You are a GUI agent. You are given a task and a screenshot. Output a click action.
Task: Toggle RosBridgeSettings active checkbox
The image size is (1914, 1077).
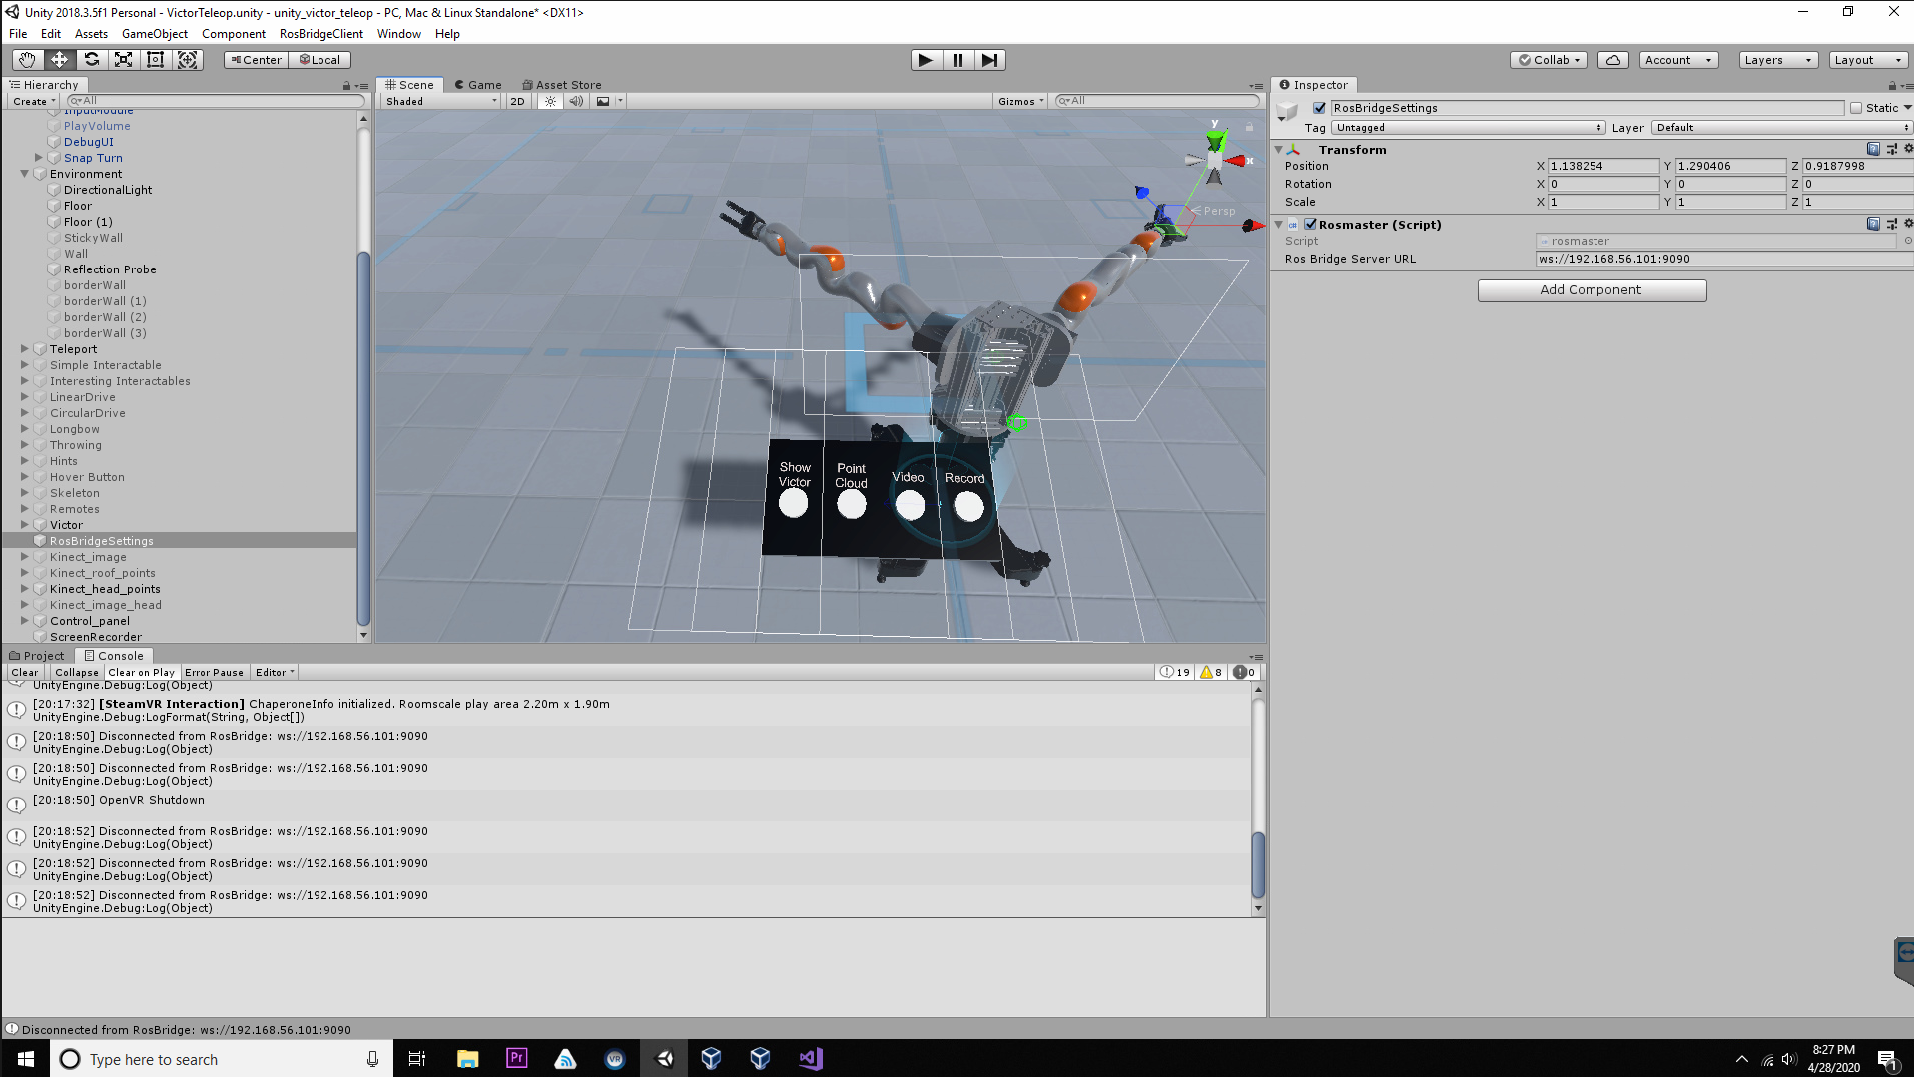[1319, 108]
